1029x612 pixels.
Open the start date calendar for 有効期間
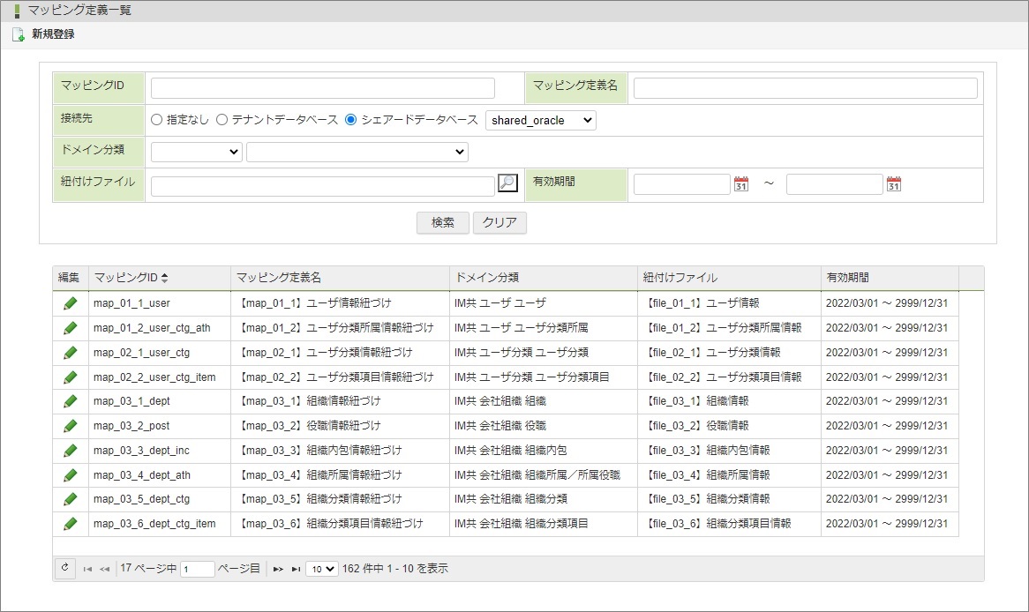pos(741,184)
